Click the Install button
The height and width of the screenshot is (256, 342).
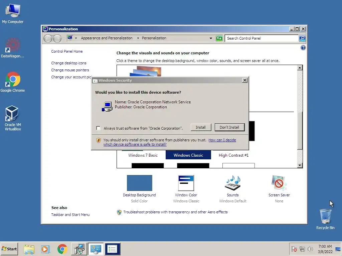(x=201, y=127)
